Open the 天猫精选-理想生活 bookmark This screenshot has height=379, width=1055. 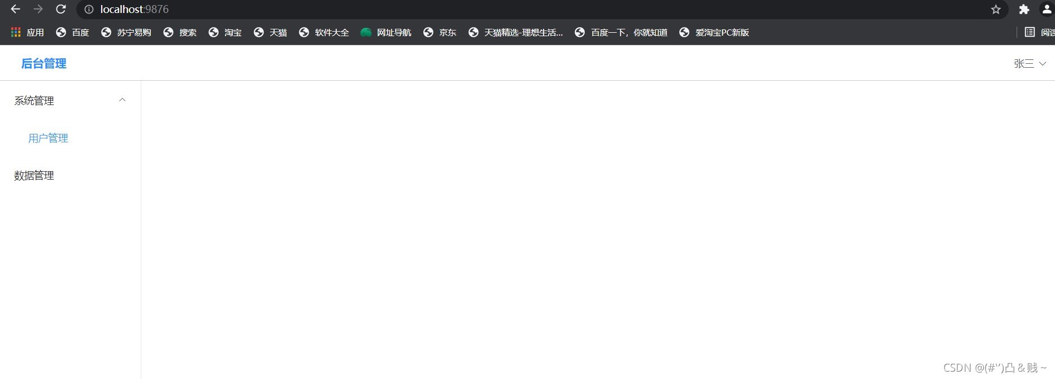coord(515,32)
